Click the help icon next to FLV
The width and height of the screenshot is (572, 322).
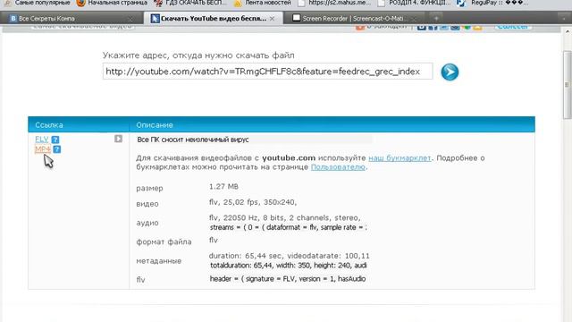tap(55, 140)
